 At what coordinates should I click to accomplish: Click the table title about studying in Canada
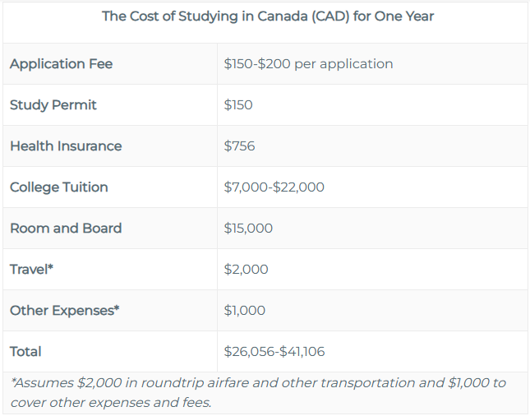click(268, 16)
